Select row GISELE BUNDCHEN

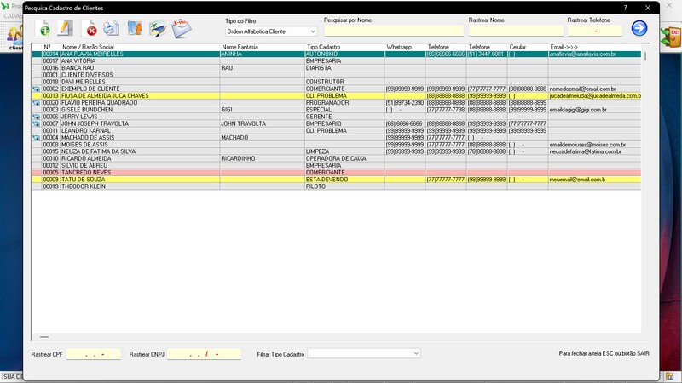336,110
